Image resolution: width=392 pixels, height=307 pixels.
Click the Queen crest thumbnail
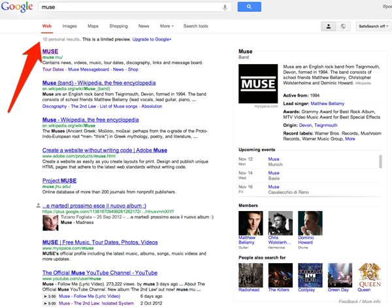[x=370, y=275]
